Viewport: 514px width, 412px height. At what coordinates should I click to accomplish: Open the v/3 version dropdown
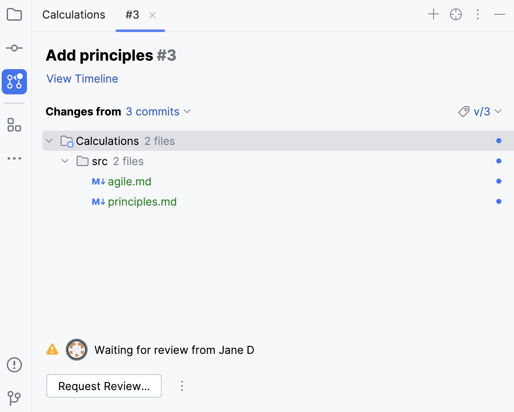[x=482, y=111]
